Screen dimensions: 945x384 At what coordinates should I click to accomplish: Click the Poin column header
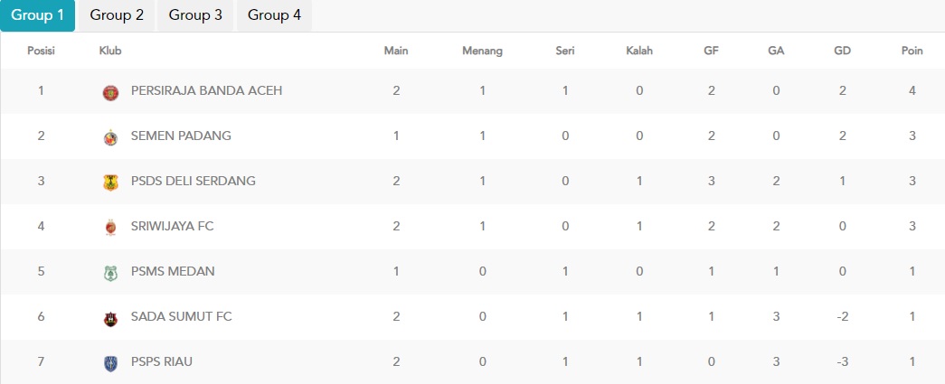point(912,51)
